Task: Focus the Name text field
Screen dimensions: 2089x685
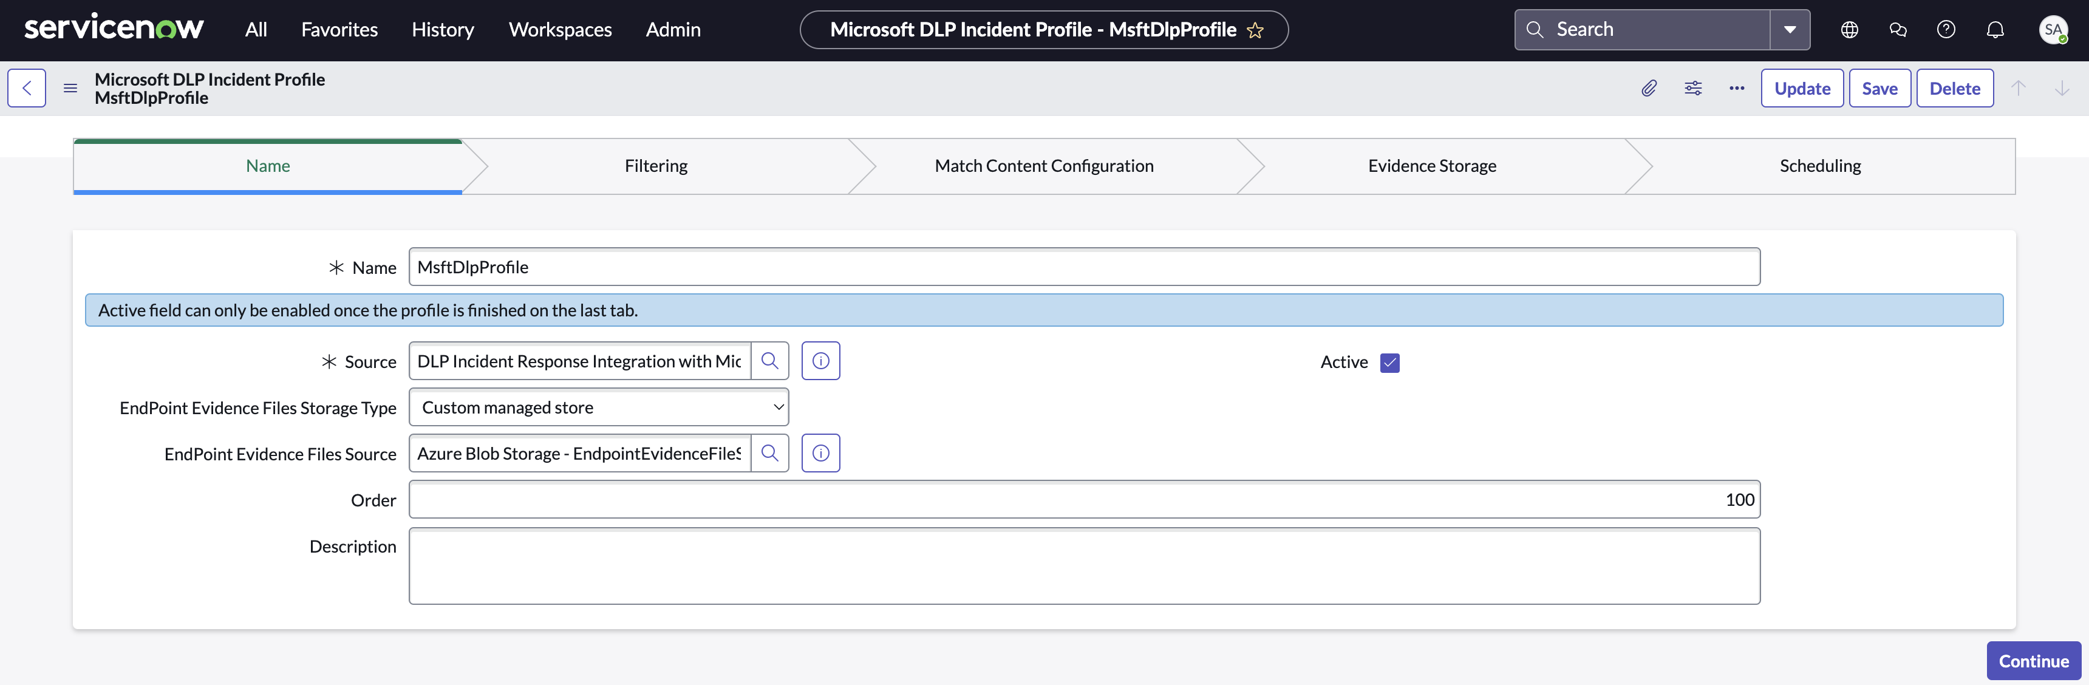Action: click(x=1084, y=267)
